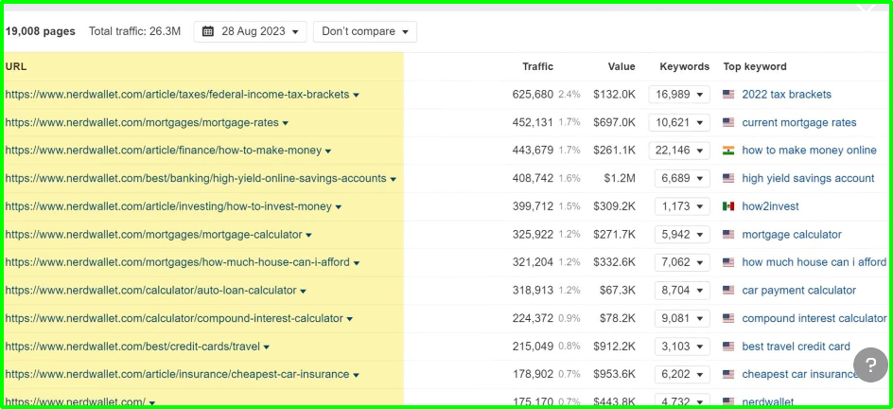893x409 pixels.
Task: Expand the arrow after the mortgage-calculator URL
Action: [308, 235]
